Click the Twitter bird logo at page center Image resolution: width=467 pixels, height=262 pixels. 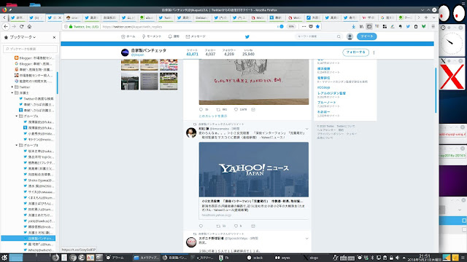(x=247, y=36)
